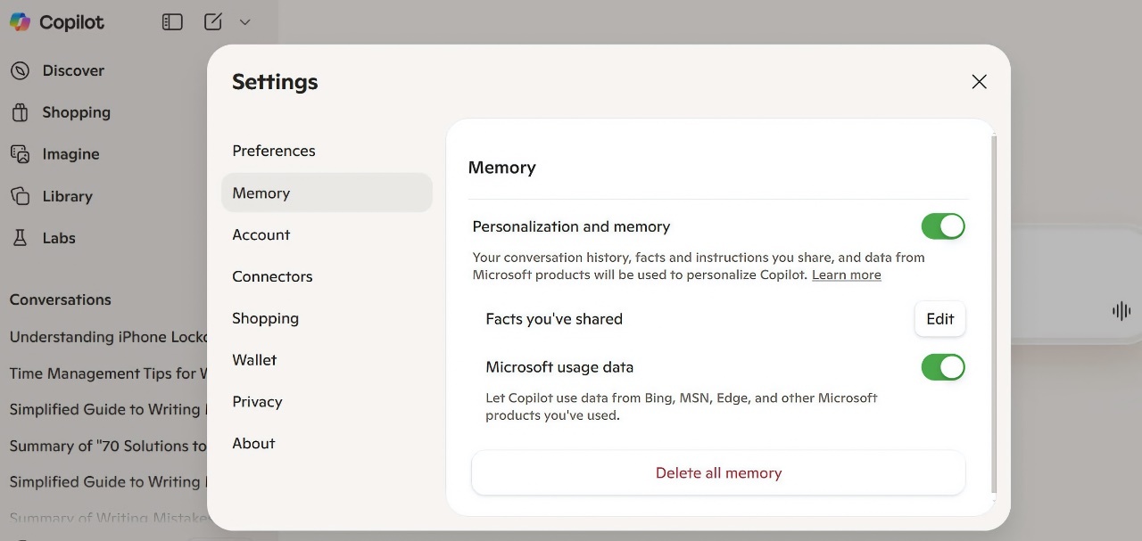The width and height of the screenshot is (1142, 541).
Task: Open the Privacy settings section
Action: tap(257, 402)
